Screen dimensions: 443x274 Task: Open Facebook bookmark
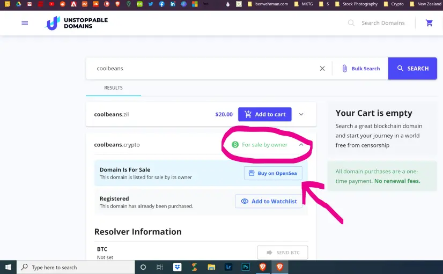161,4
